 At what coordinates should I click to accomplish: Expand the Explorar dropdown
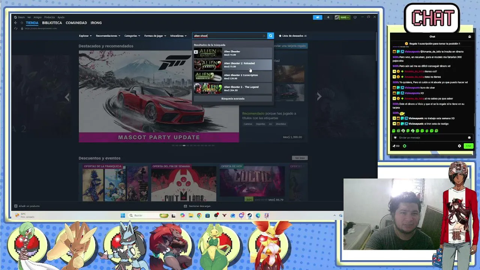[85, 36]
